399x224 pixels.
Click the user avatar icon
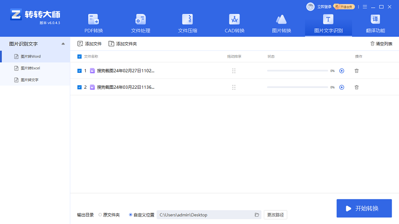[x=310, y=6]
